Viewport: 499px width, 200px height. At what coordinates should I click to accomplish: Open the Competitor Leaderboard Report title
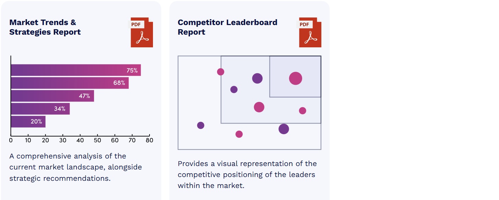point(227,27)
